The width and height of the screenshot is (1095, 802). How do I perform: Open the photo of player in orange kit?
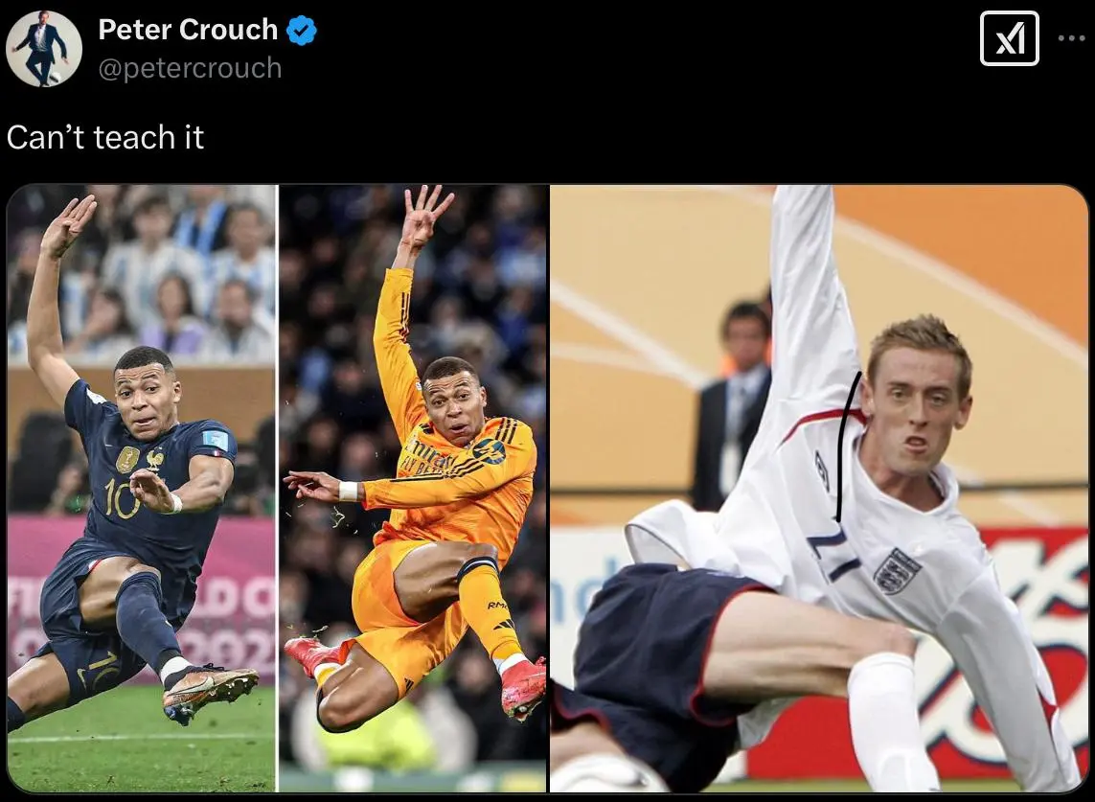coord(413,488)
